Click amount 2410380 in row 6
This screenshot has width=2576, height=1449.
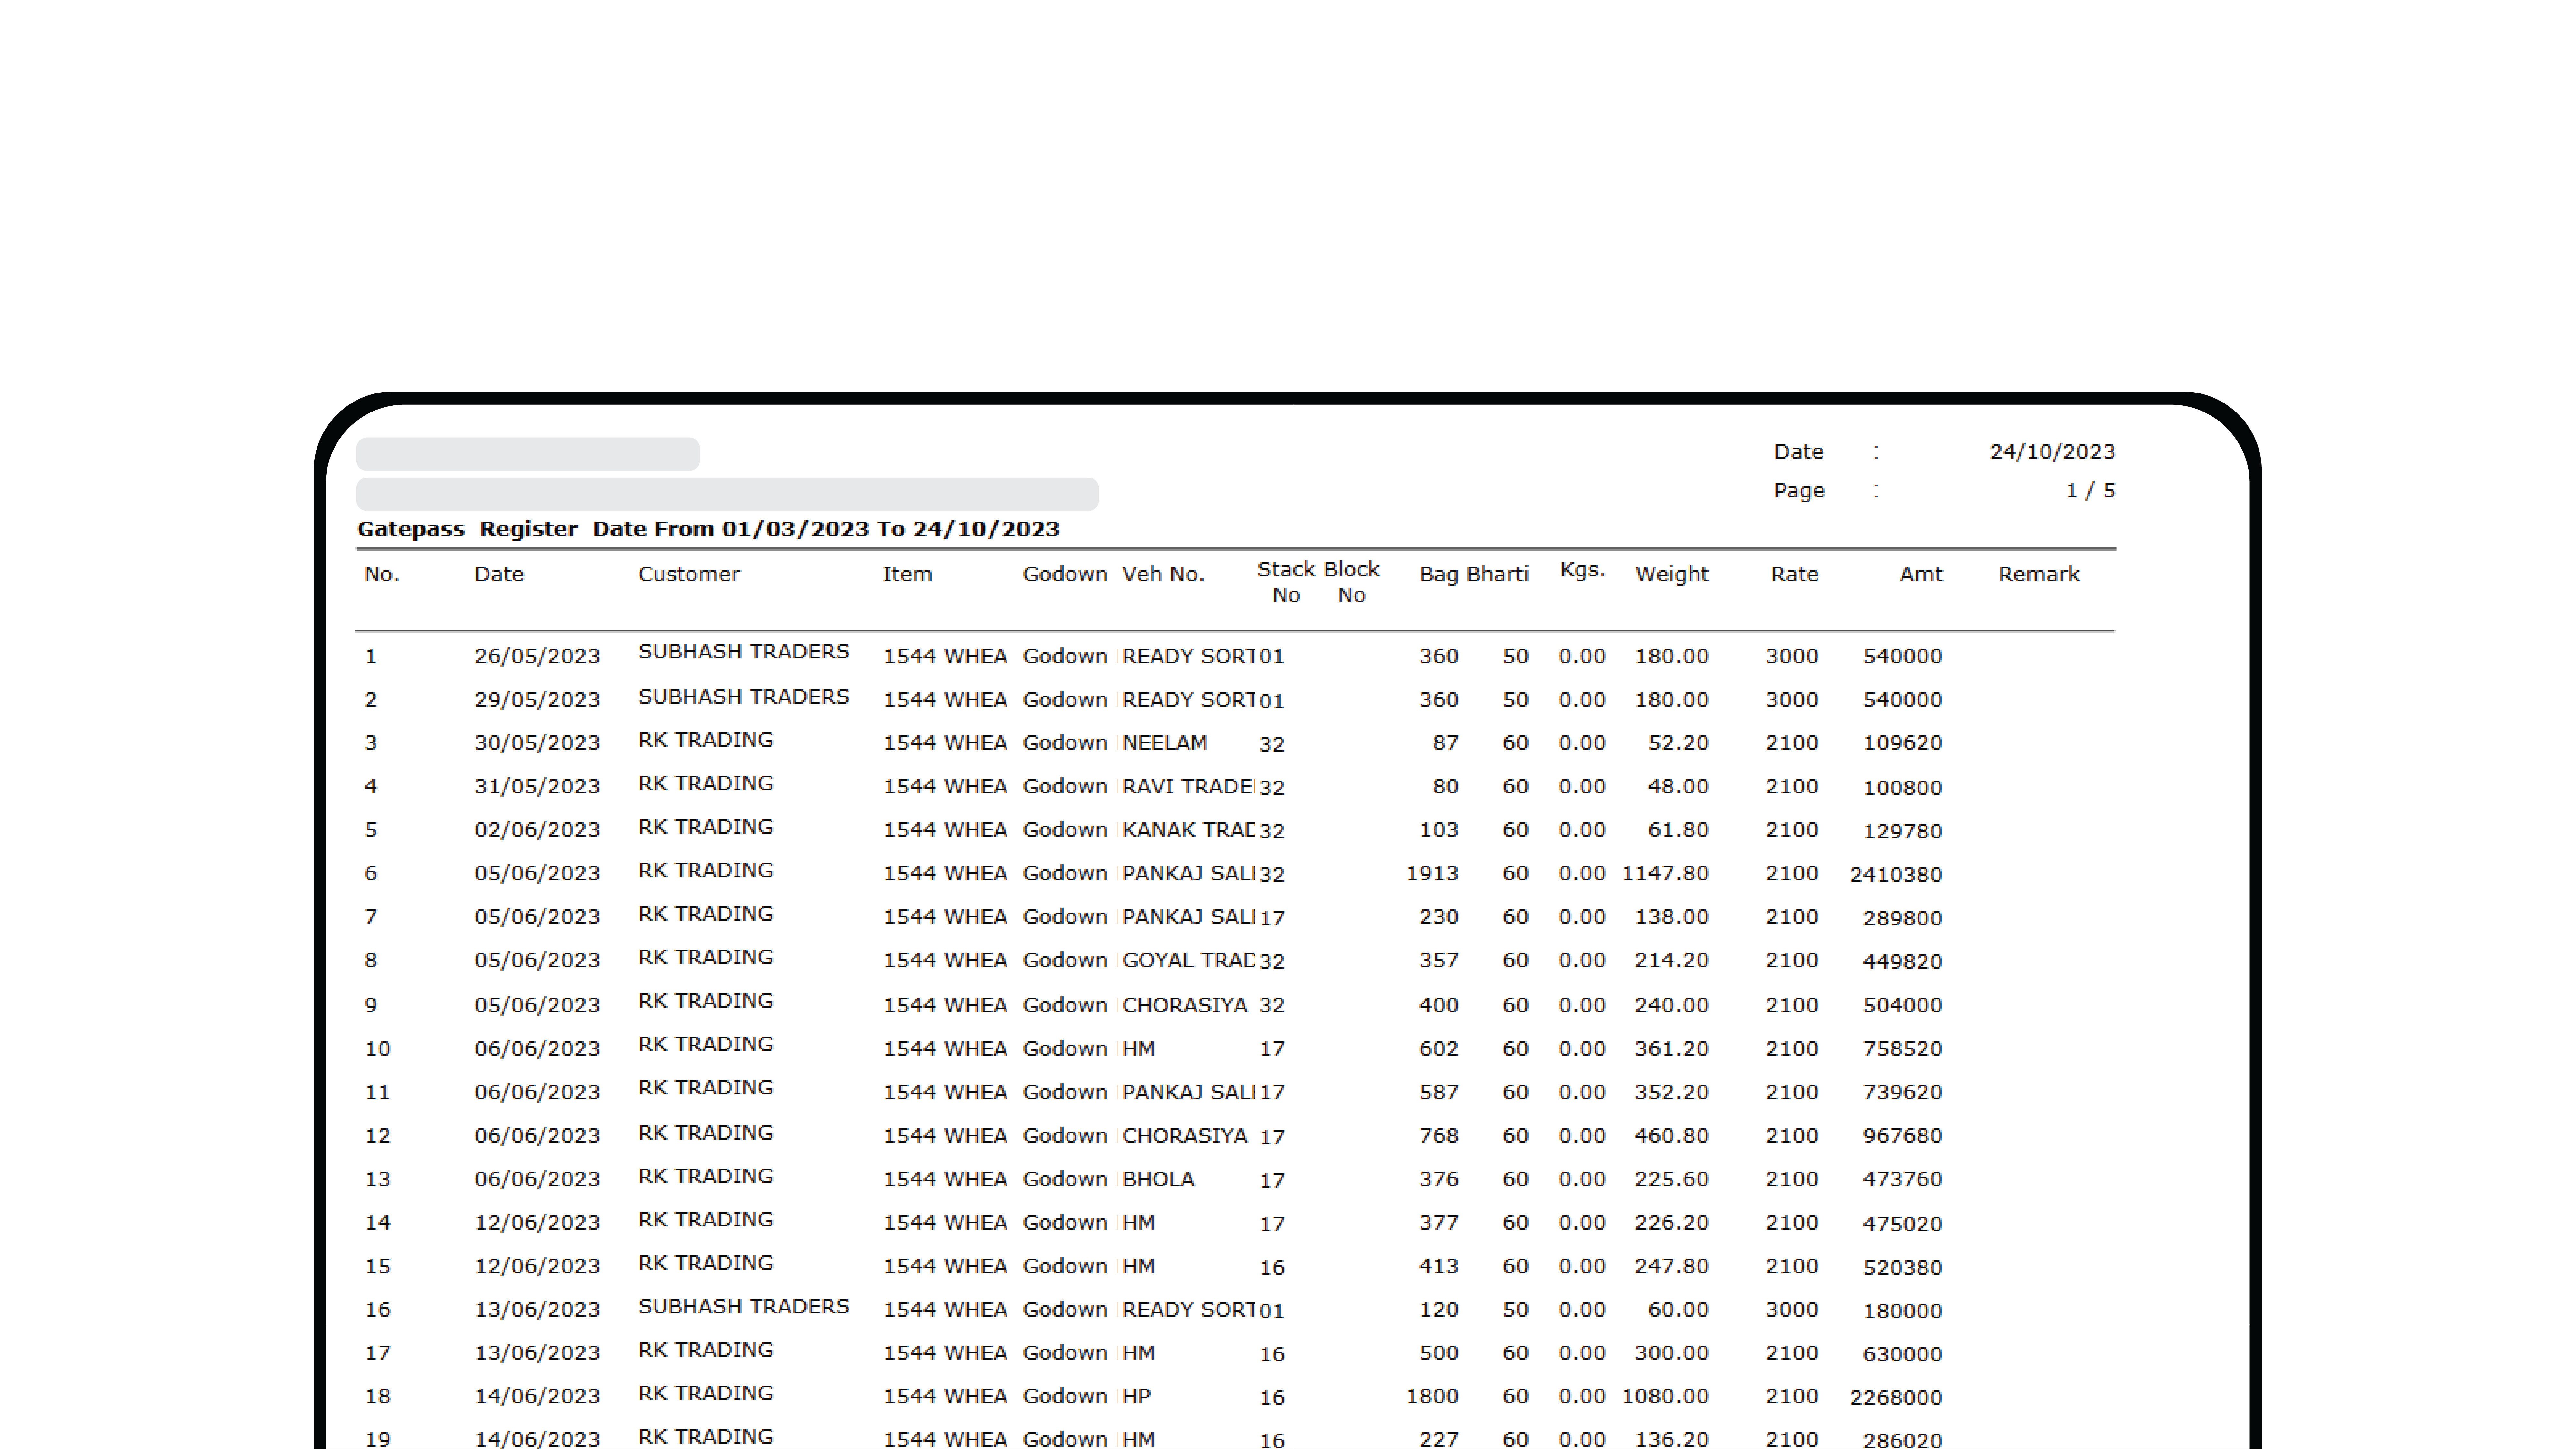click(x=1896, y=875)
